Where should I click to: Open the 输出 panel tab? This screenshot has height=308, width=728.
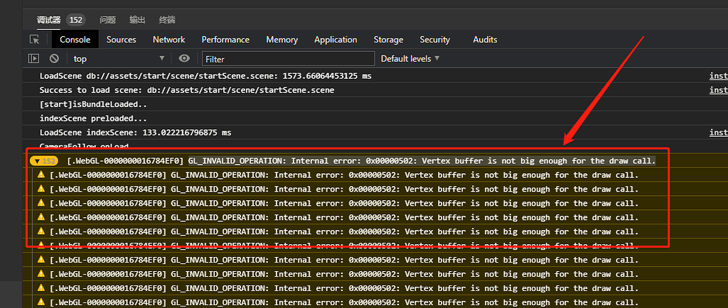(137, 20)
